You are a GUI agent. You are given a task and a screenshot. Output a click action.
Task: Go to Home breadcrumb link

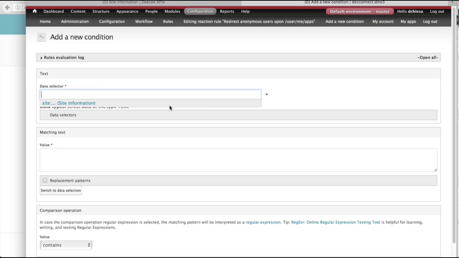45,21
